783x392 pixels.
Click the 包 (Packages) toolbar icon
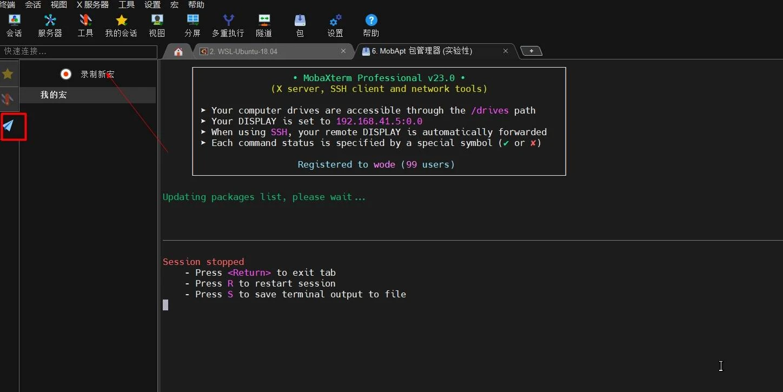(300, 25)
